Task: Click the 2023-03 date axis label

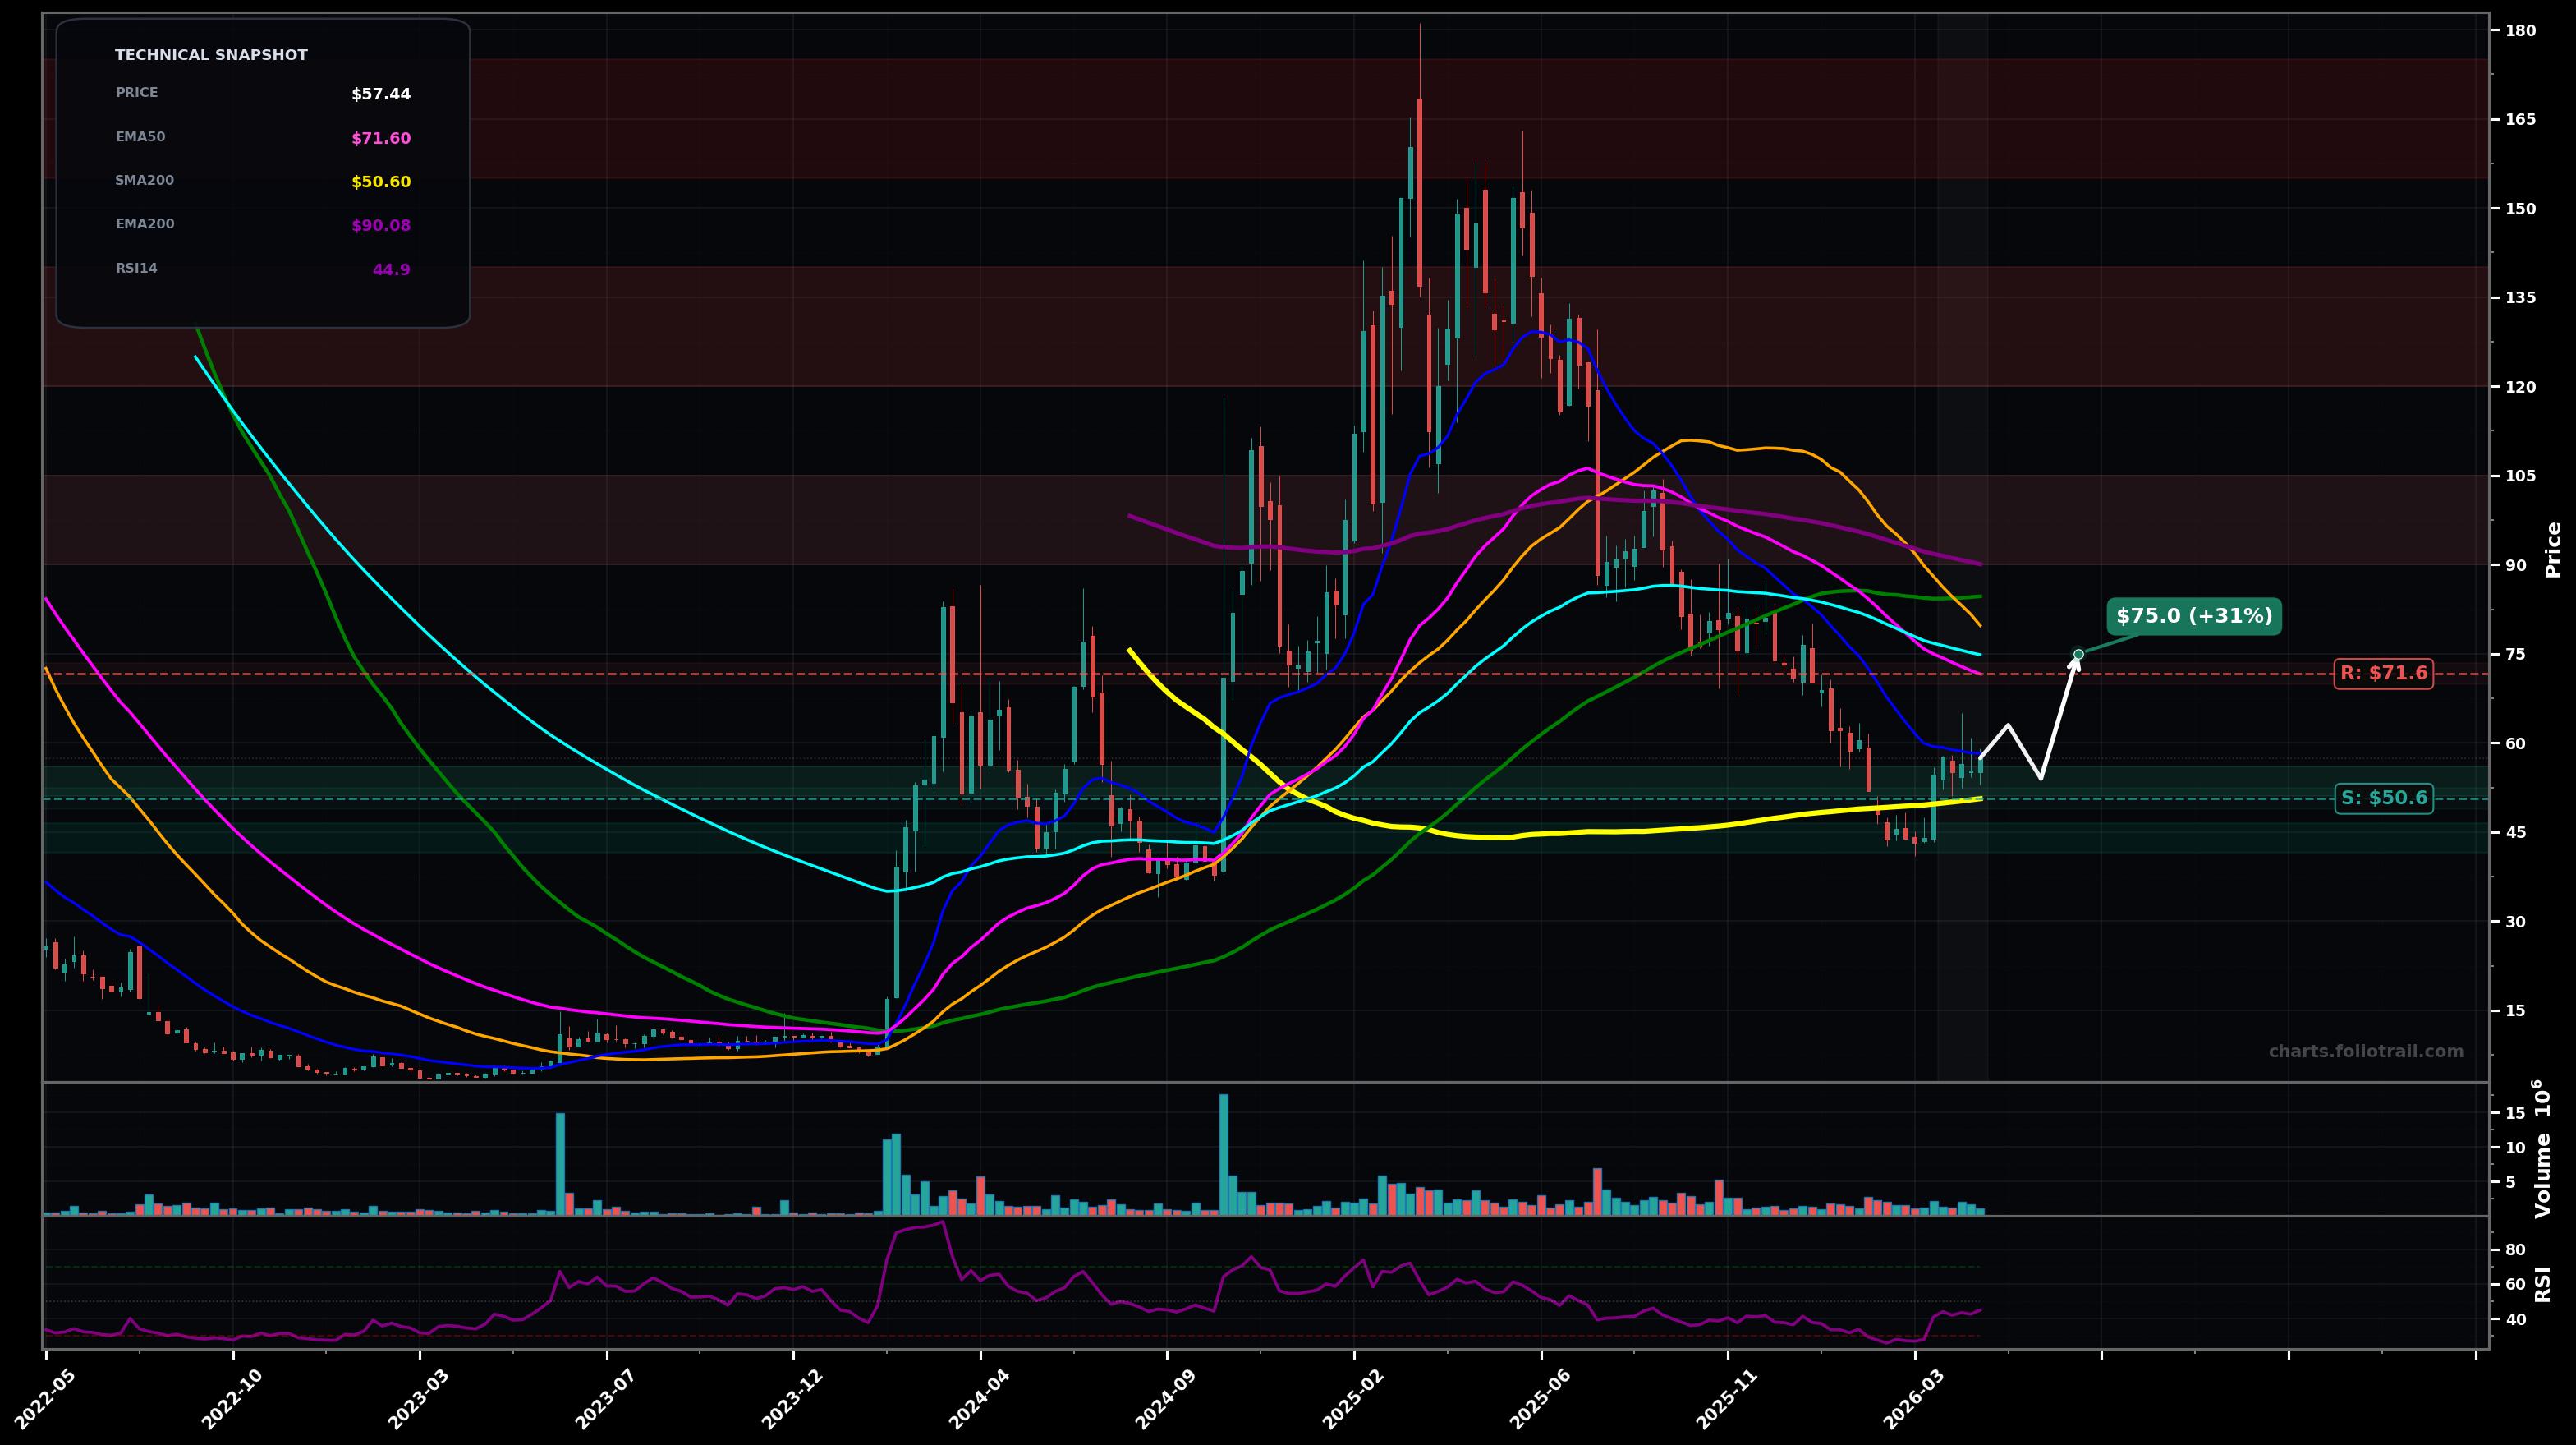Action: click(419, 1397)
